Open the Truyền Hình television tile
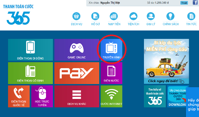 [111, 50]
